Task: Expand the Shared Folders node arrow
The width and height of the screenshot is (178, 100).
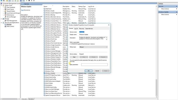Action: pyautogui.click(x=3, y=11)
